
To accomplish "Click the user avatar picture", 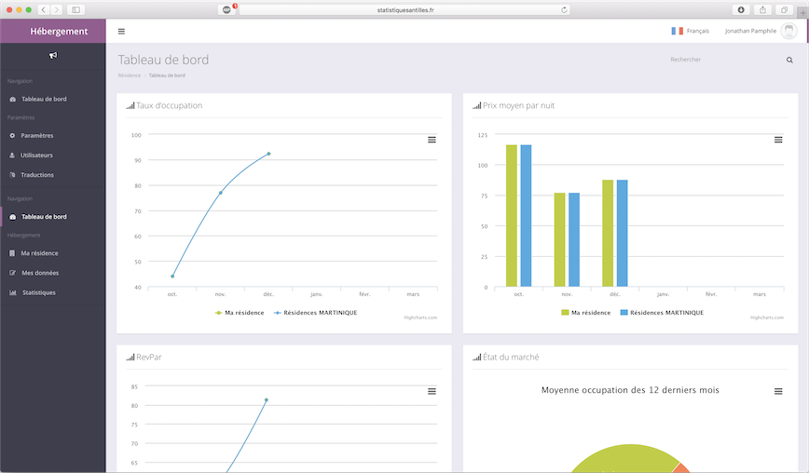I will 788,31.
